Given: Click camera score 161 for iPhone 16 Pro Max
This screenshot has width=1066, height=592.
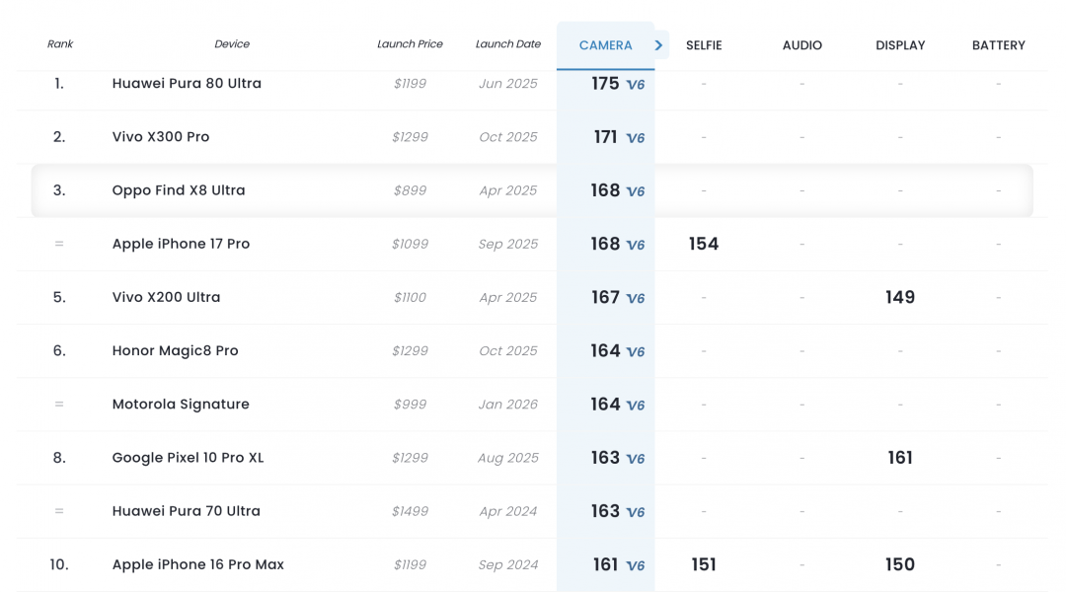Looking at the screenshot, I should coord(605,564).
